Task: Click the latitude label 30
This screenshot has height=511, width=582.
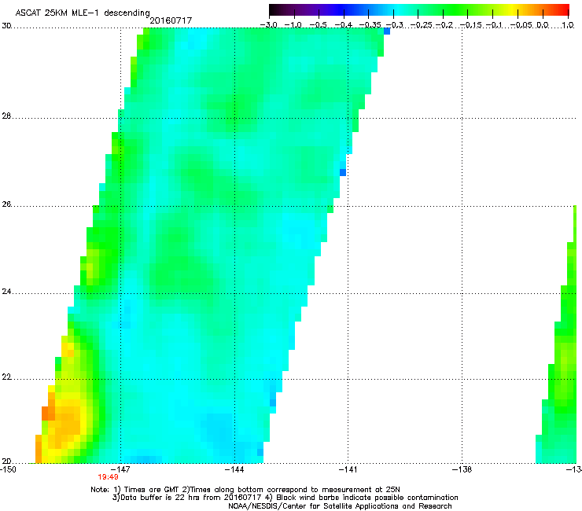Action: point(6,26)
